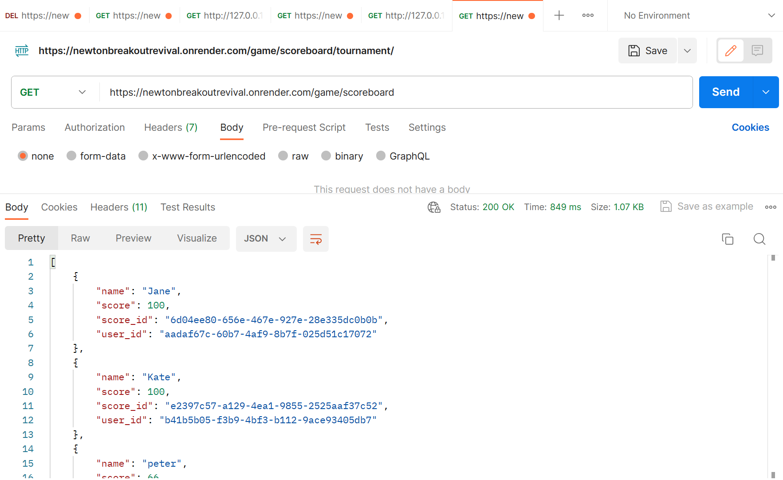Open the more options ellipsis in response pane
The image size is (783, 480).
(771, 207)
